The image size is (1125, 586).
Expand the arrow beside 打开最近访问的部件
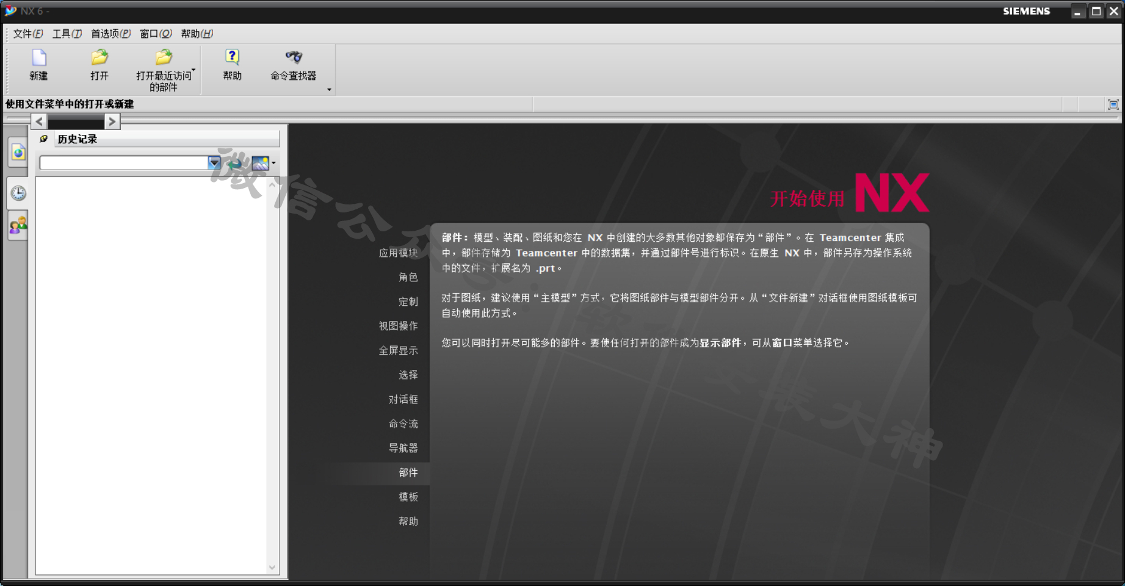(194, 70)
